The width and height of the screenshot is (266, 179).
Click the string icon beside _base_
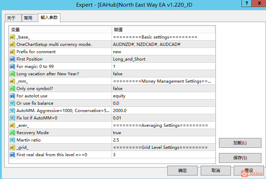click(12, 37)
